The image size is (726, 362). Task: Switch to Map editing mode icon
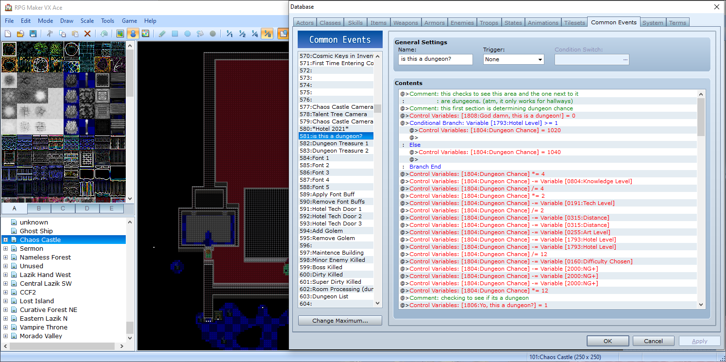(x=120, y=34)
